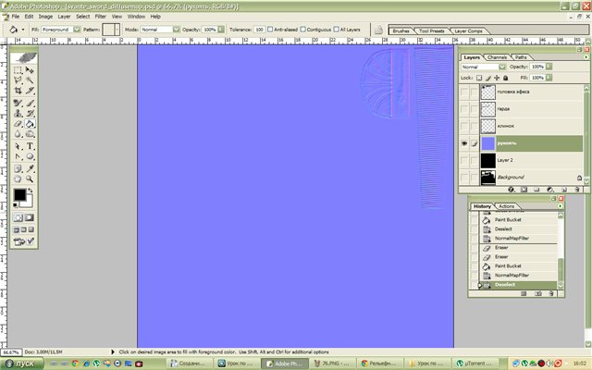Viewport: 592px width, 370px height.
Task: Click the background color swatch
Action: coord(30,203)
